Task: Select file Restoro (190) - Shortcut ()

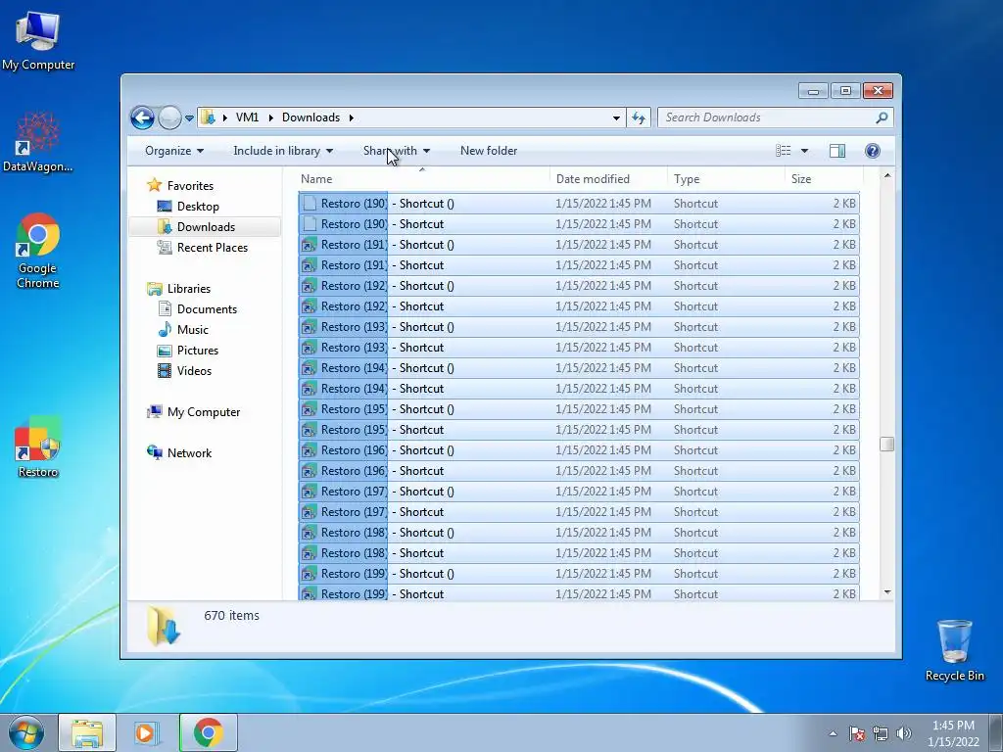Action: (578, 204)
